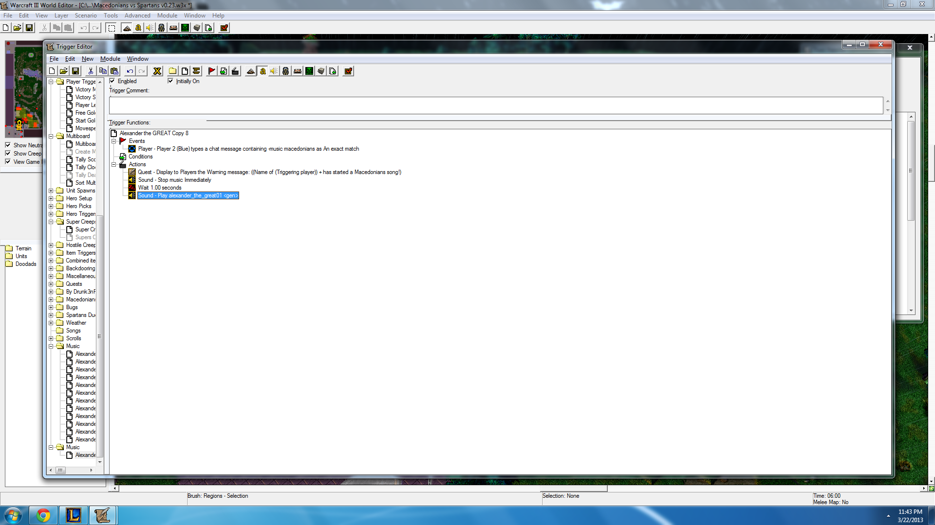Paste in Trigger Editor toolbar
Screen dimensions: 935x525
click(x=114, y=71)
